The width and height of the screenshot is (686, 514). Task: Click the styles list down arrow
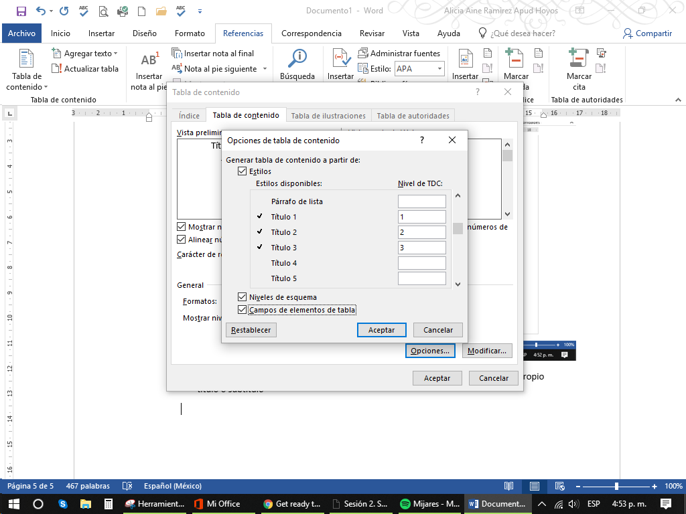tap(458, 284)
